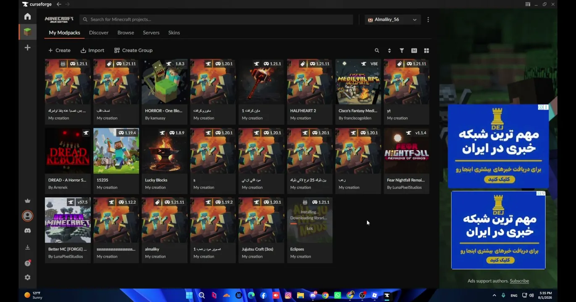The width and height of the screenshot is (576, 302).
Task: Open the settings gear in sidebar
Action: click(x=27, y=278)
